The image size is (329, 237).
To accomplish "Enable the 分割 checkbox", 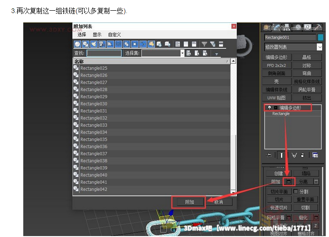I will pyautogui.click(x=295, y=191).
